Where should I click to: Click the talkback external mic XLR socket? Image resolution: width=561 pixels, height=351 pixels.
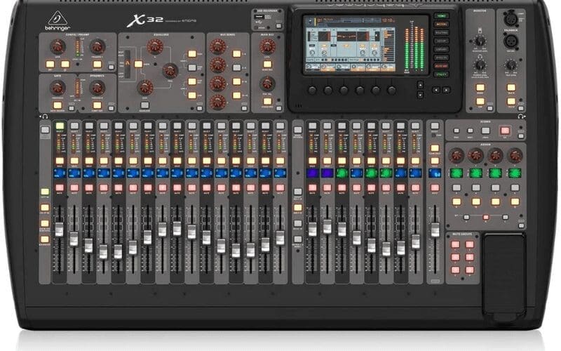(x=511, y=41)
